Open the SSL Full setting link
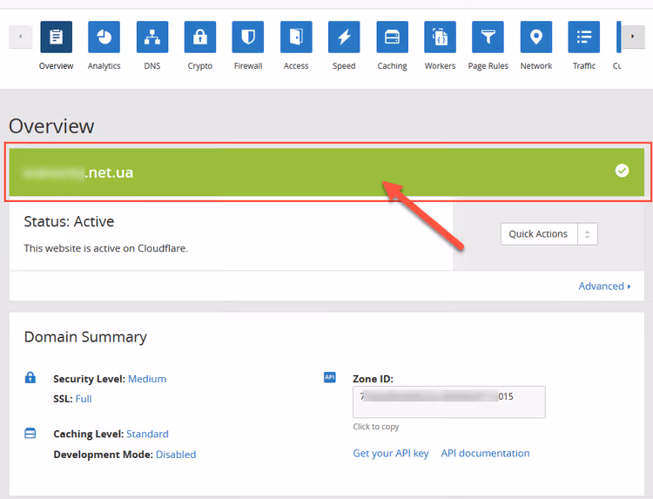Screen dimensions: 653x499 coord(84,399)
